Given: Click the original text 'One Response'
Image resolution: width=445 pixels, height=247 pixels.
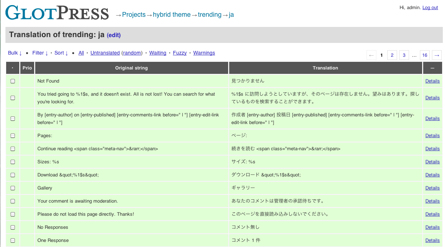Looking at the screenshot, I should 53,240.
